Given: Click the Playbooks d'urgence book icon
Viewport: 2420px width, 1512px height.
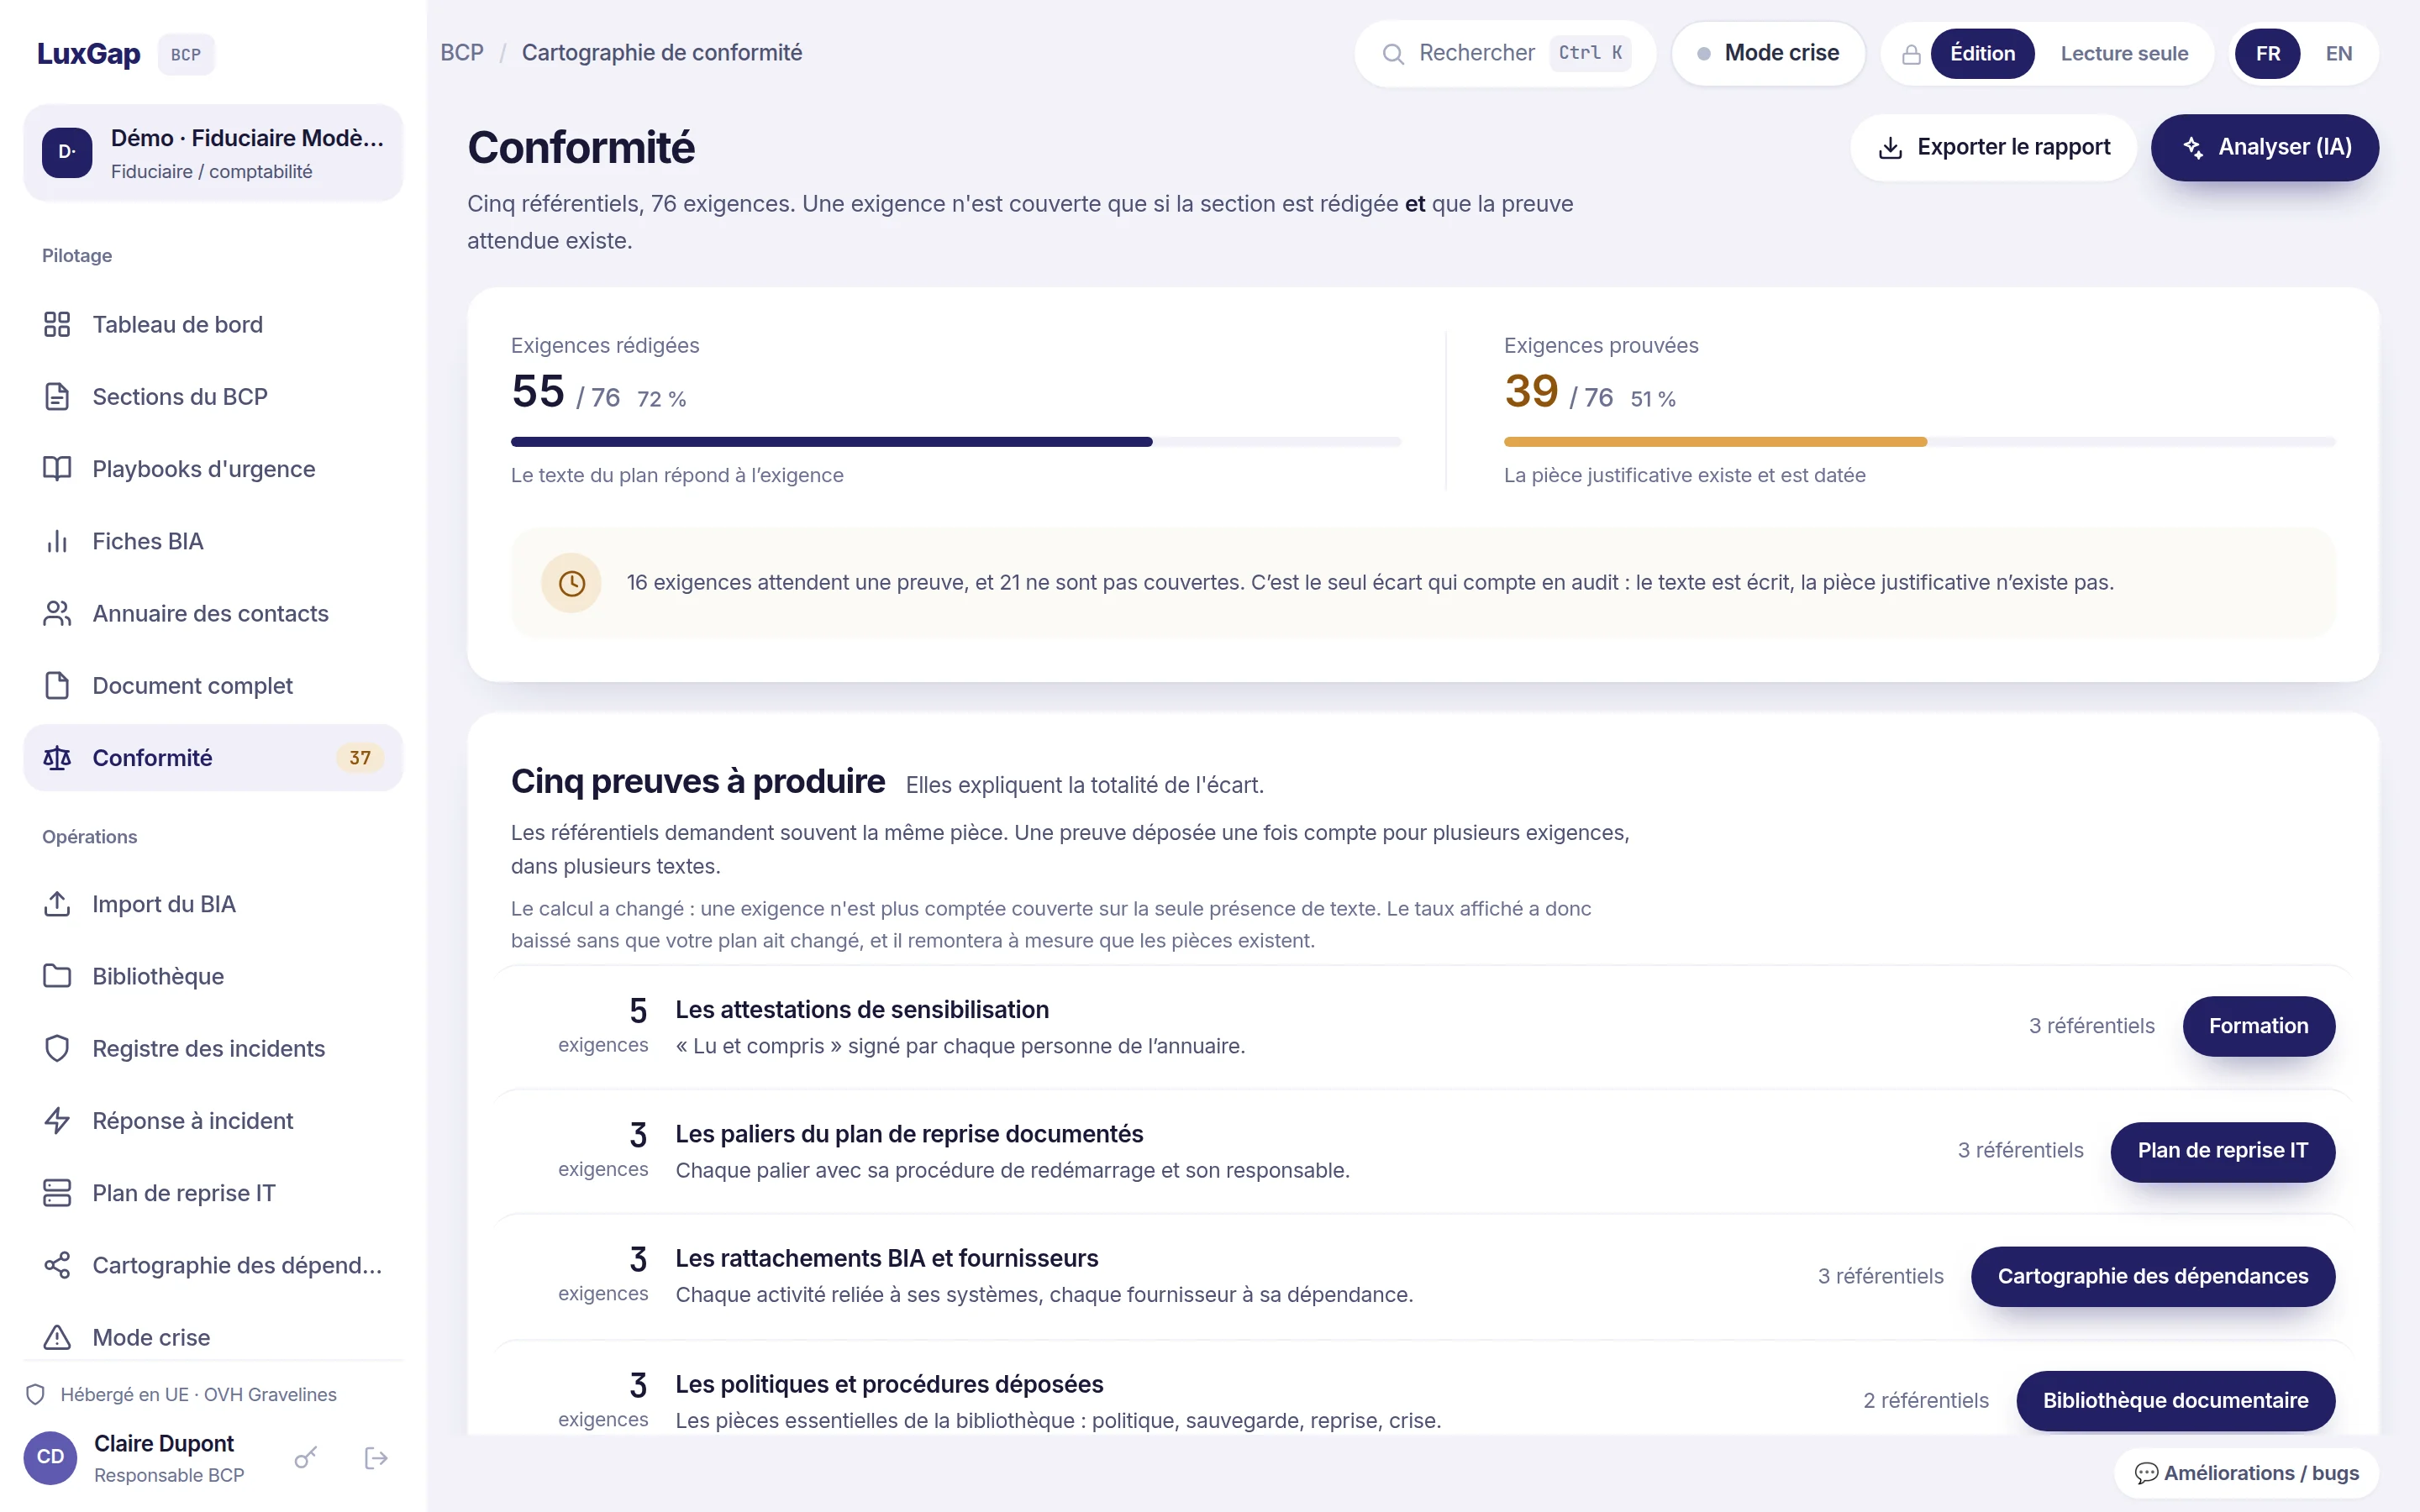Looking at the screenshot, I should coord(57,468).
